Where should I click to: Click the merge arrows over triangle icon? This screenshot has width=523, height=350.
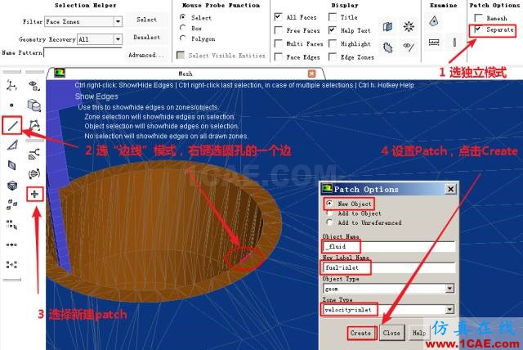pyautogui.click(x=34, y=154)
